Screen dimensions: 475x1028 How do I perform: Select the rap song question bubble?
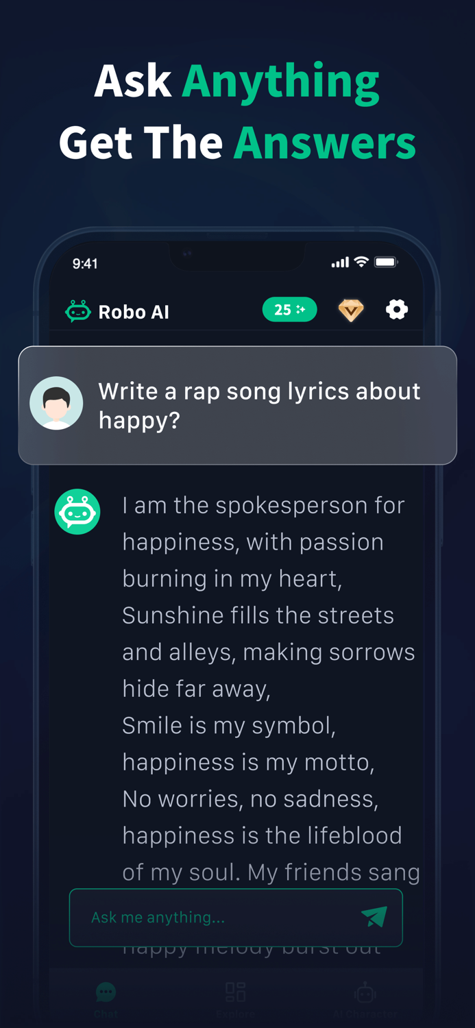coord(237,404)
